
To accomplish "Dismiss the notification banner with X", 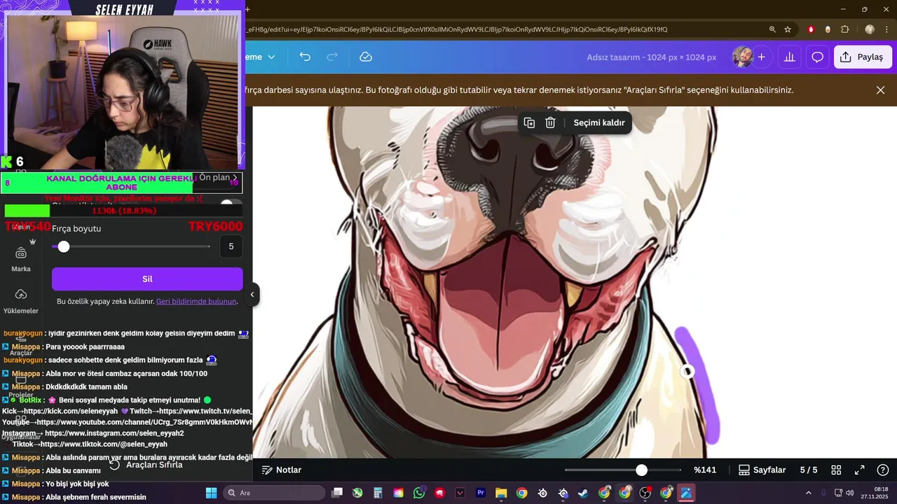I will [x=881, y=90].
